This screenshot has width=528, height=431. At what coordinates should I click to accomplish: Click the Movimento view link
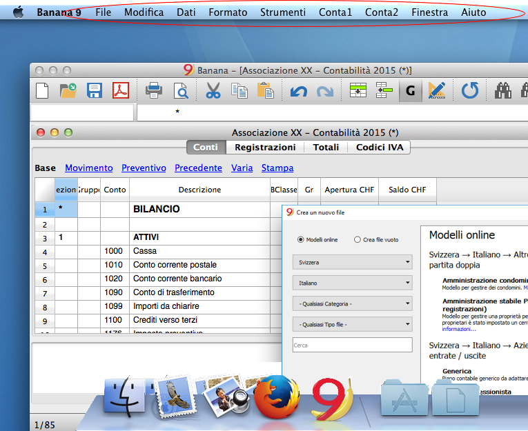pos(89,168)
